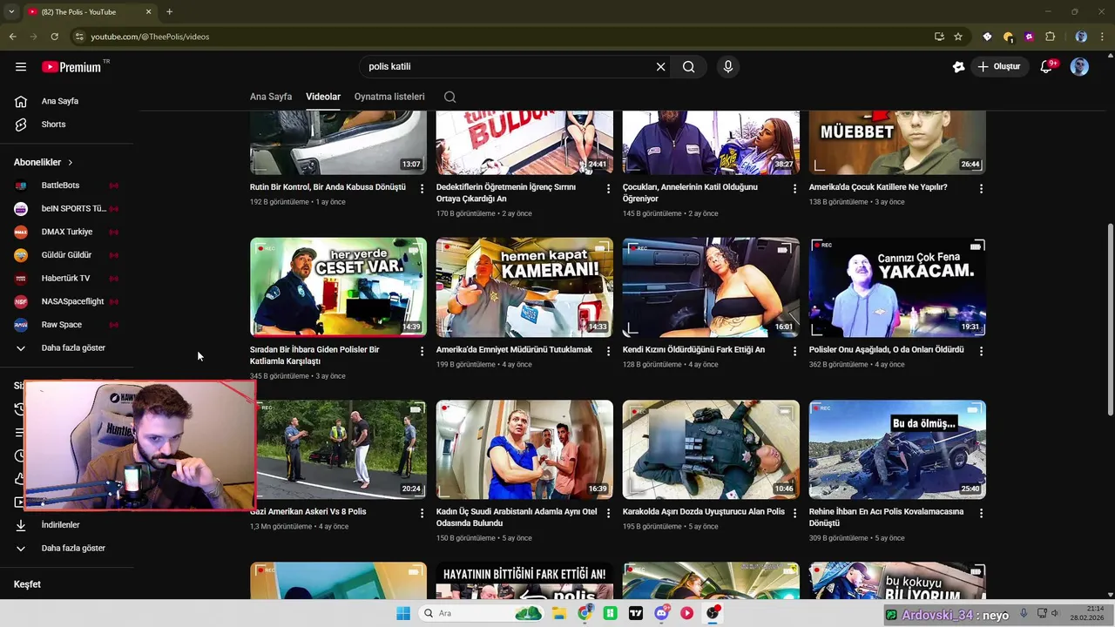The width and height of the screenshot is (1115, 627).
Task: Open the account avatar menu
Action: click(1079, 67)
